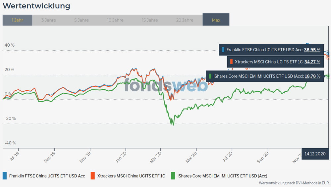Click the blue Franklin legend color square
The width and height of the screenshot is (331, 187).
(5, 176)
